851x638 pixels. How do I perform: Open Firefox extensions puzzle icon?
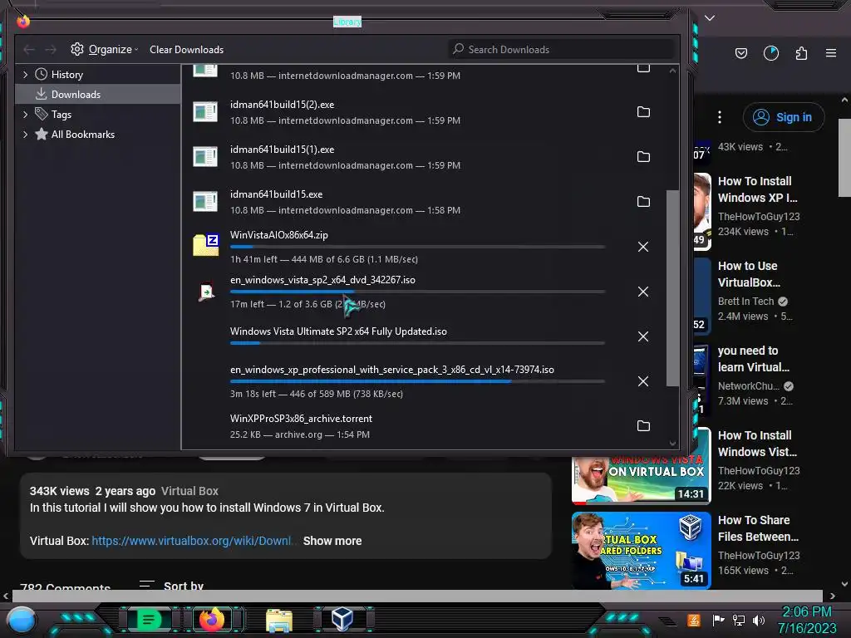(x=801, y=52)
